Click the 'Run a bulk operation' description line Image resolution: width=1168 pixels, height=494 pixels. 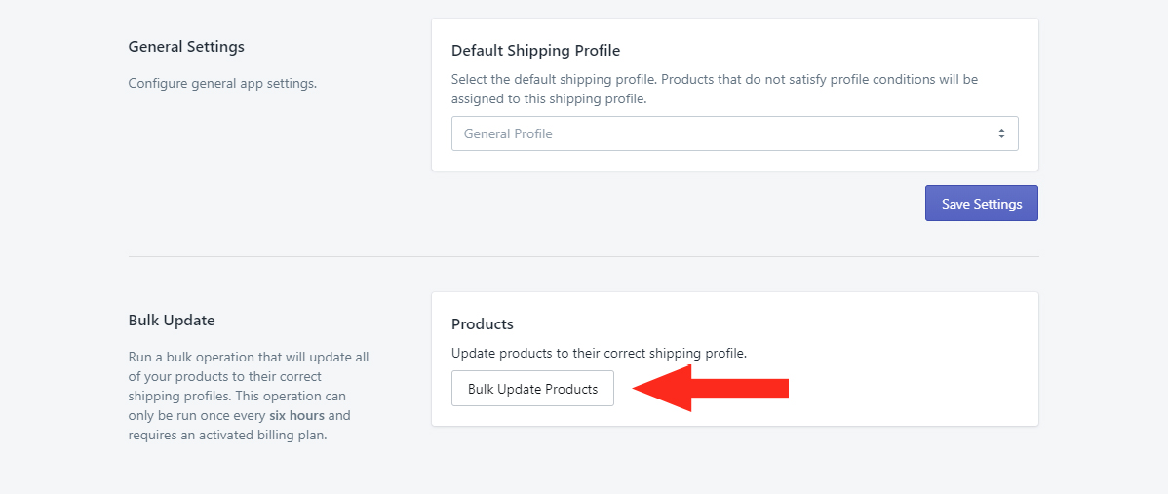249,358
